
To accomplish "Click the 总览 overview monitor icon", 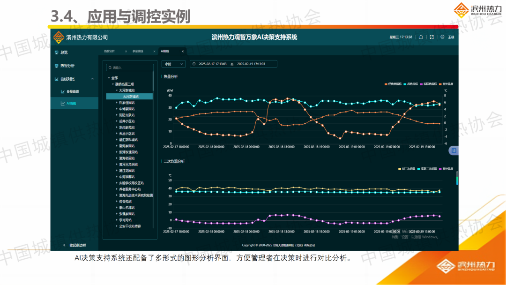I will [57, 52].
